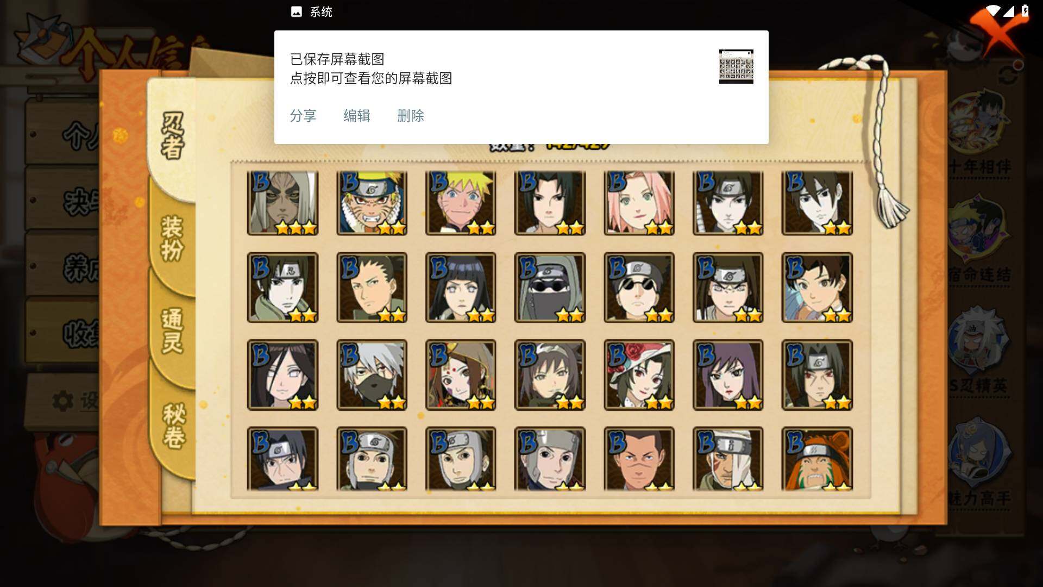Select the Shikamaru ponytail ninja portrait

coord(372,288)
